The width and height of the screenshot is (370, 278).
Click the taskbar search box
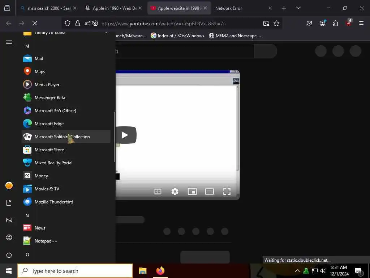[75, 271]
